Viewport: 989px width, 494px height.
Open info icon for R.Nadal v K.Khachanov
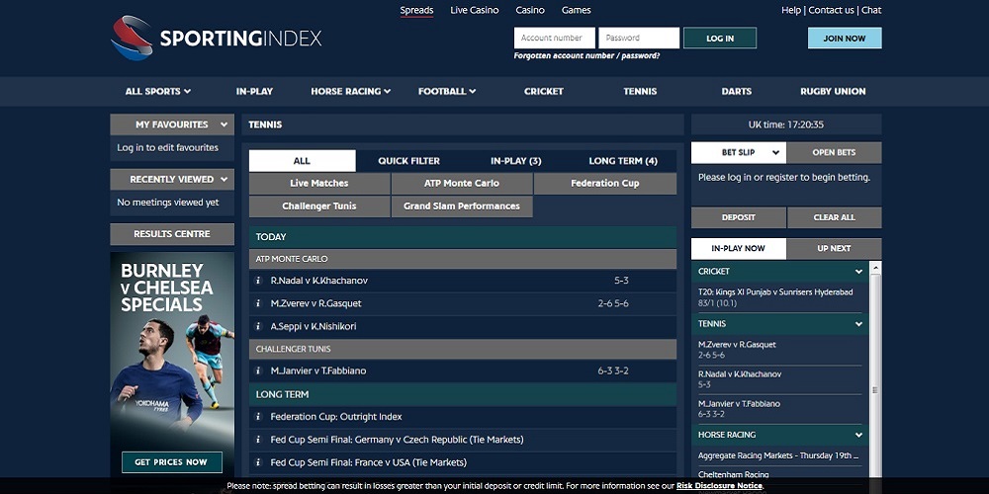click(x=258, y=281)
